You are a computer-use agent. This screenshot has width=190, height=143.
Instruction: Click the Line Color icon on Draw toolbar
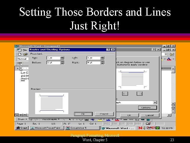[108, 120]
